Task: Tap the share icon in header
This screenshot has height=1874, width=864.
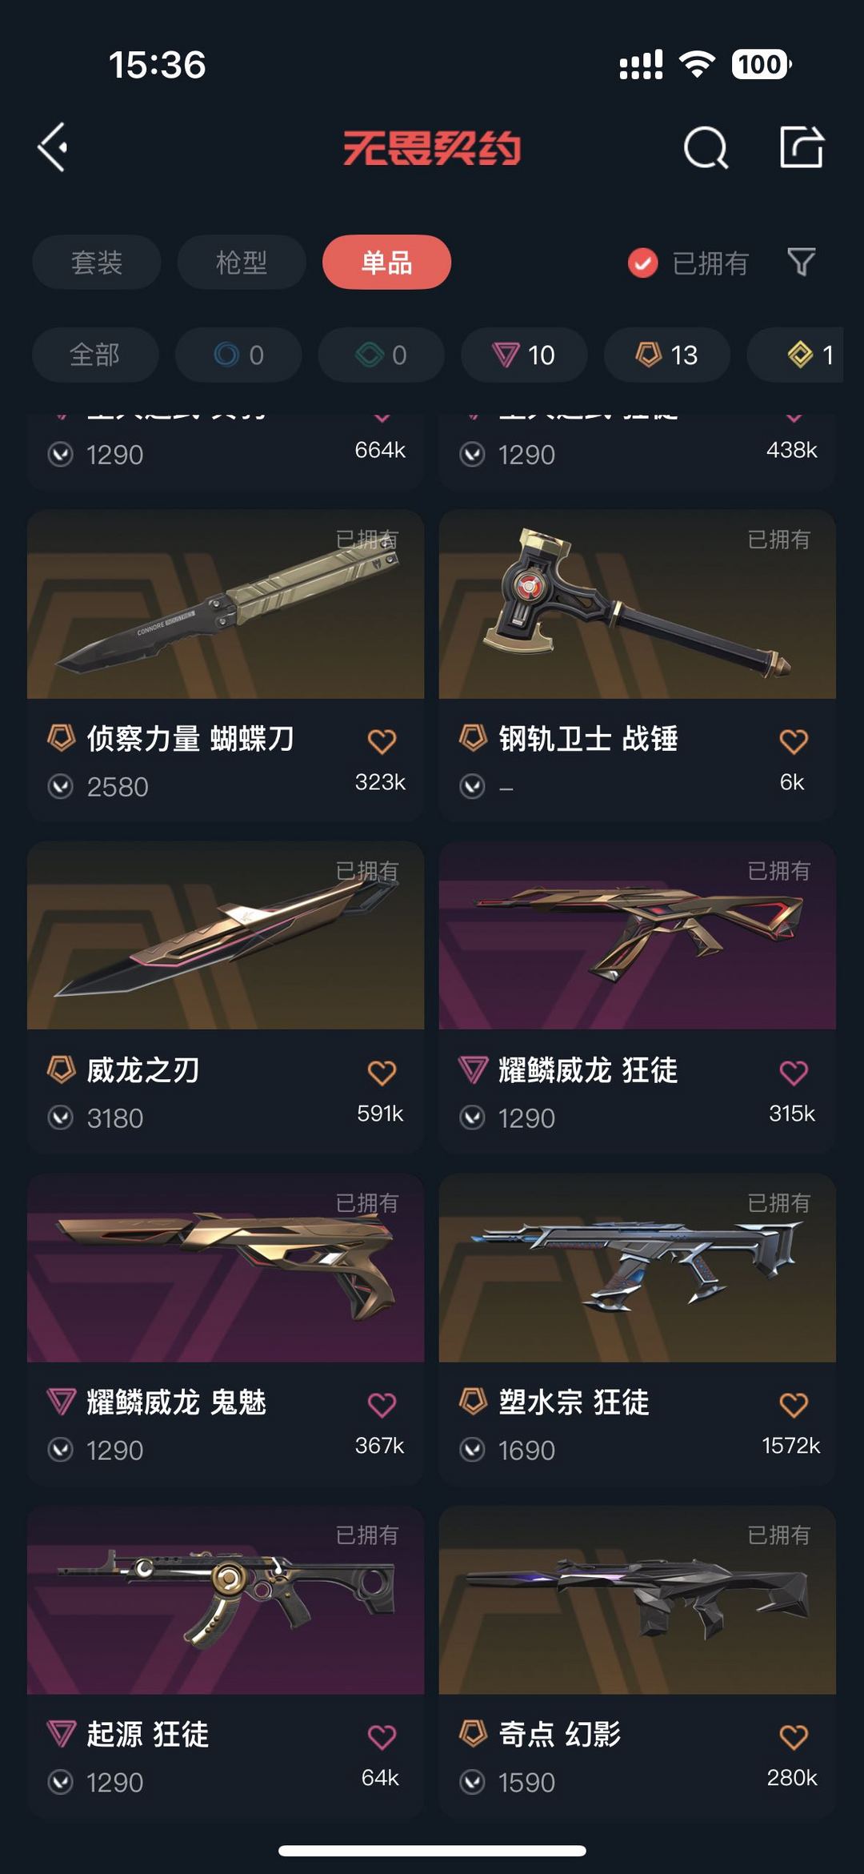Action: click(x=802, y=147)
